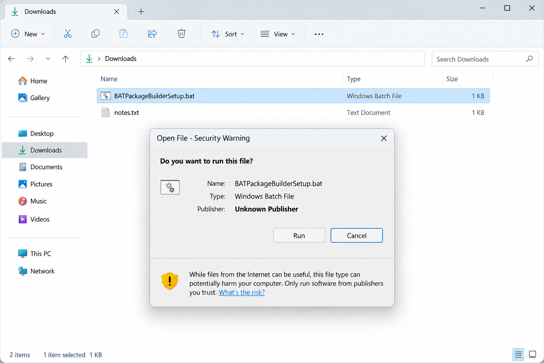
Task: Click the Delete trash can icon
Action: pyautogui.click(x=181, y=34)
